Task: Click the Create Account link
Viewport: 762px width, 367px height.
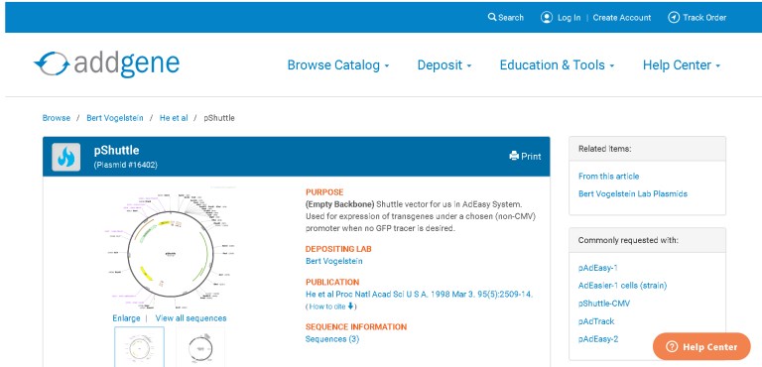Action: tap(621, 18)
